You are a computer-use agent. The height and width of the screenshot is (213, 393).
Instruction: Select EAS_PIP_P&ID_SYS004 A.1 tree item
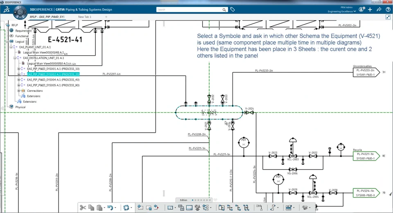(x=53, y=80)
